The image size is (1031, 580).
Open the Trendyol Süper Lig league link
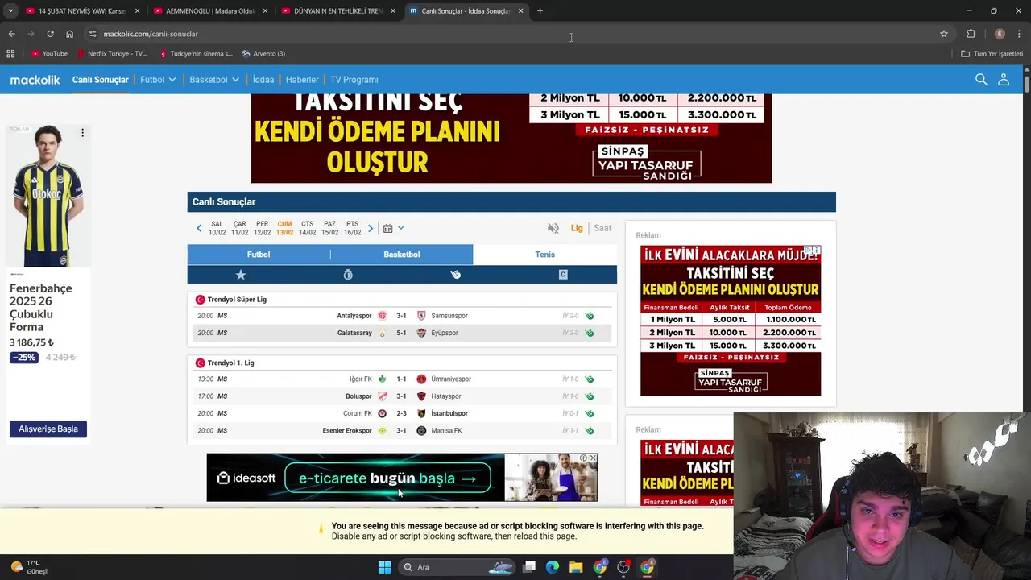pyautogui.click(x=237, y=300)
